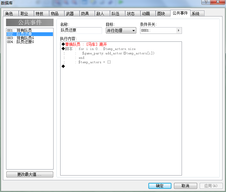This screenshot has width=226, height=192.
Task: Open the 武器 tab
Action: [x=72, y=14]
